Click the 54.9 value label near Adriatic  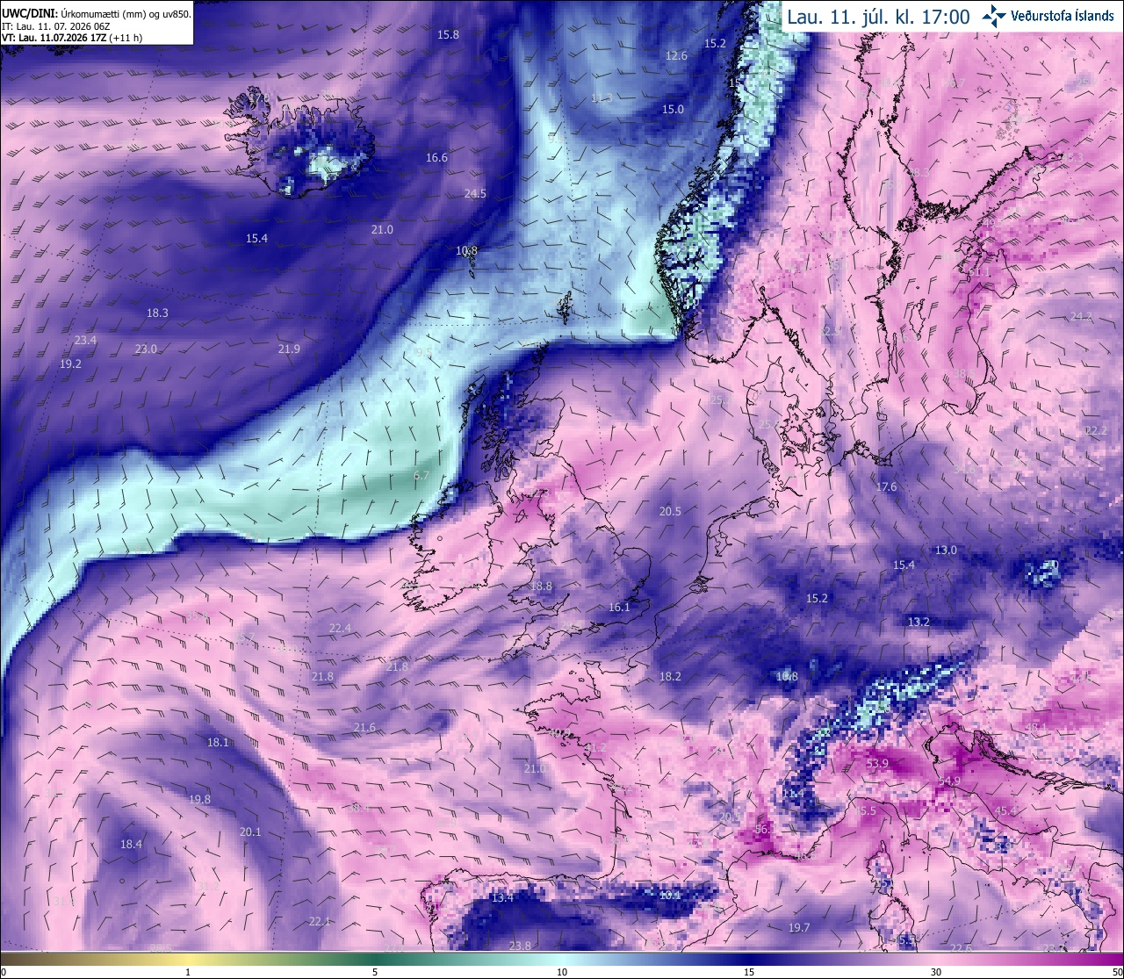[949, 781]
